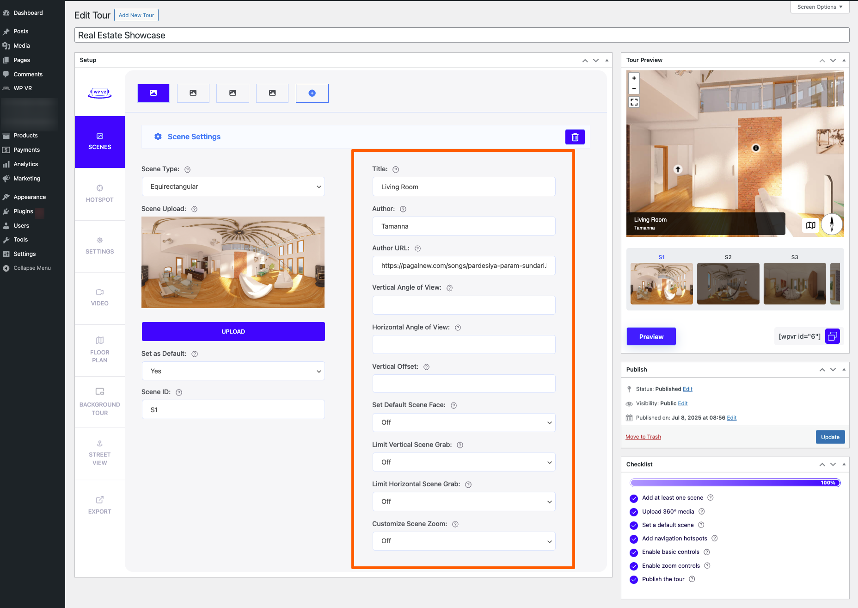Open Set Default Scene Face dropdown

click(464, 422)
